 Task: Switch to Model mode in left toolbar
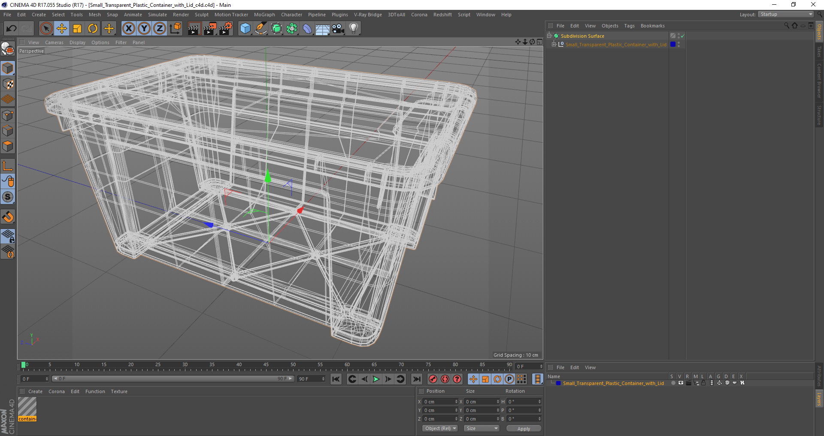coord(8,69)
